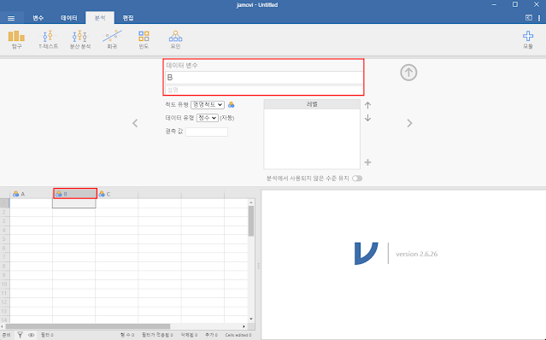Open the vertical dots options menu
The height and width of the screenshot is (340, 546).
[539, 18]
